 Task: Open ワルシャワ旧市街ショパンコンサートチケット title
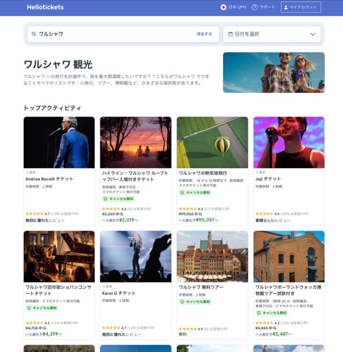(58, 290)
